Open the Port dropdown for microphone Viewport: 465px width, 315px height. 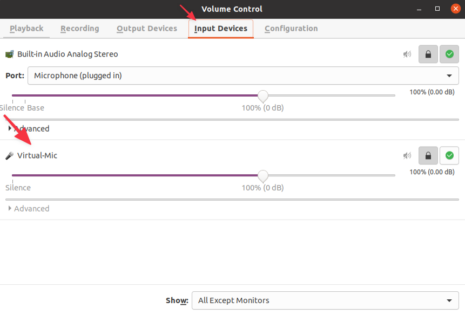tap(243, 76)
